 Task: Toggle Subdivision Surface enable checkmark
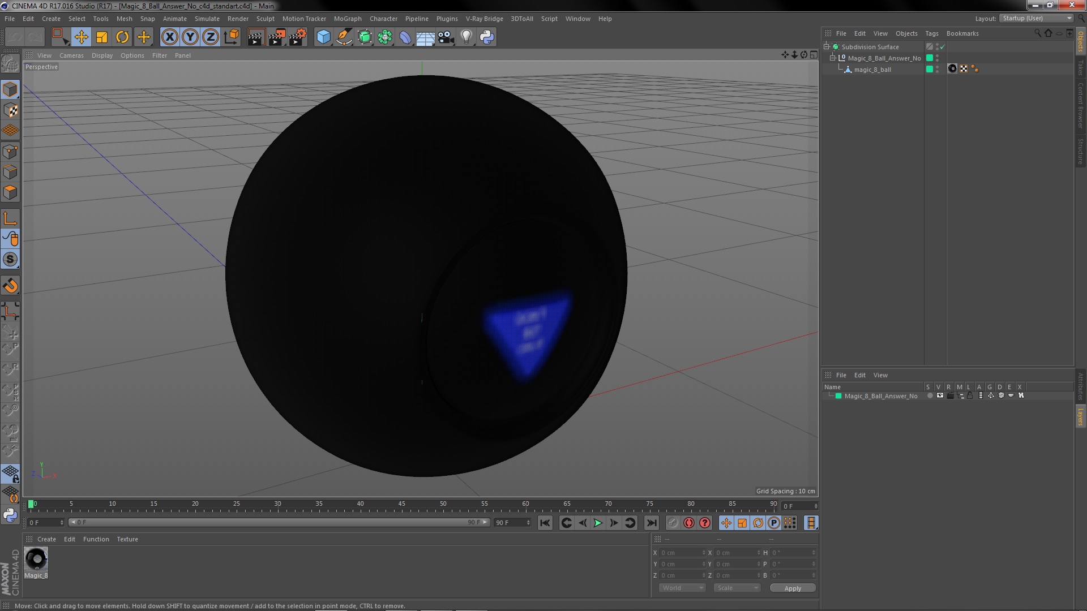(943, 47)
